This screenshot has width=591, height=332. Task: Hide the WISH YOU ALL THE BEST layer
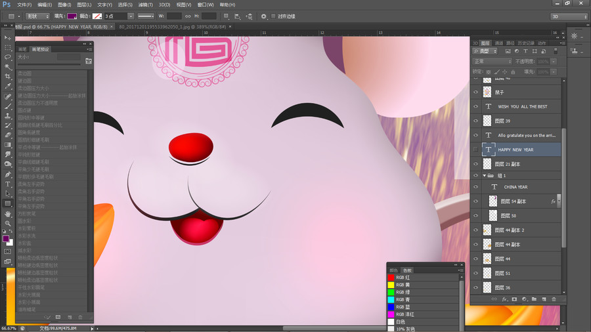click(475, 106)
